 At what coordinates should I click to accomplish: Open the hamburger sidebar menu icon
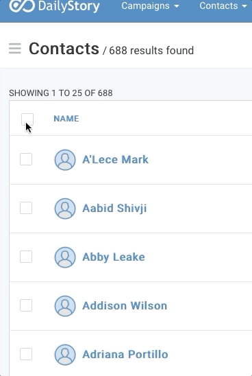point(15,49)
